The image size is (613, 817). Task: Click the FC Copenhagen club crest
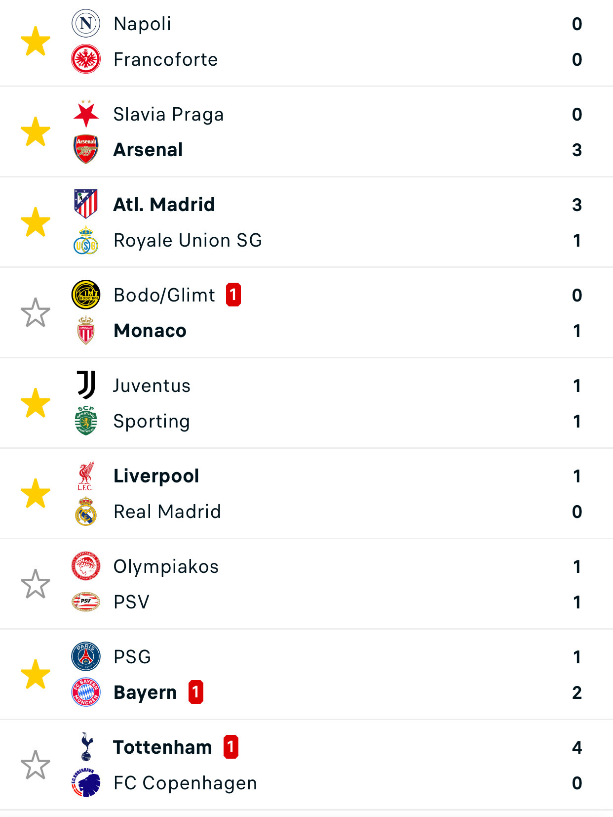(x=86, y=783)
